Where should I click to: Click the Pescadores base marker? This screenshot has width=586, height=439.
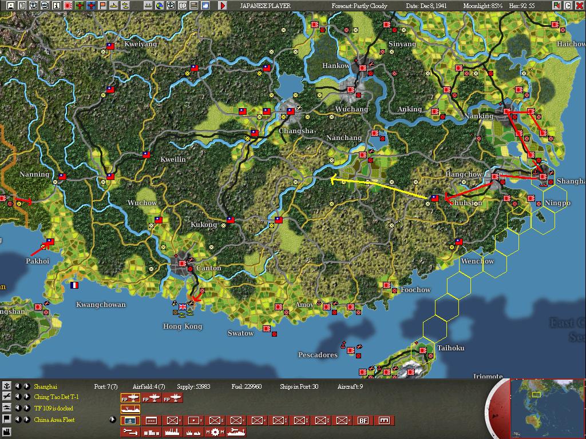[351, 350]
